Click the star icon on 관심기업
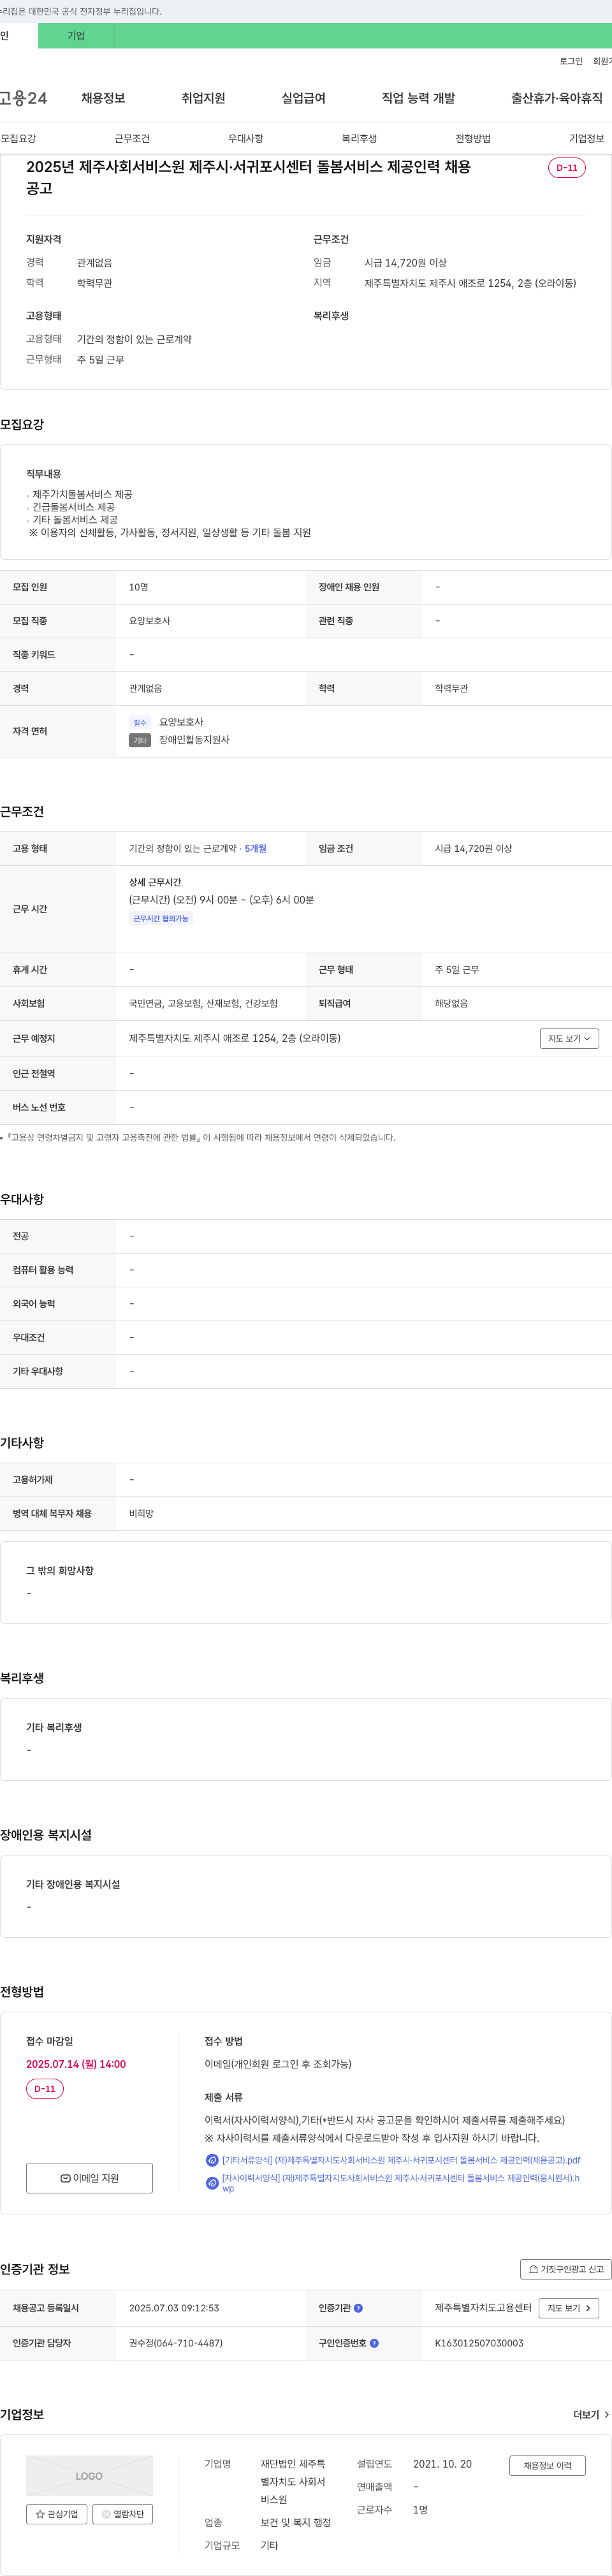The width and height of the screenshot is (612, 2576). coord(40,2514)
